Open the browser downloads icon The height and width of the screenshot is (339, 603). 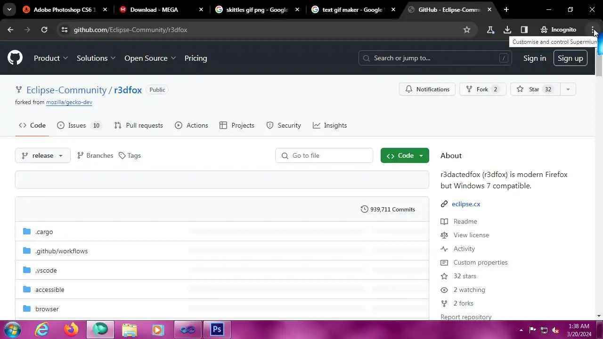pos(507,30)
